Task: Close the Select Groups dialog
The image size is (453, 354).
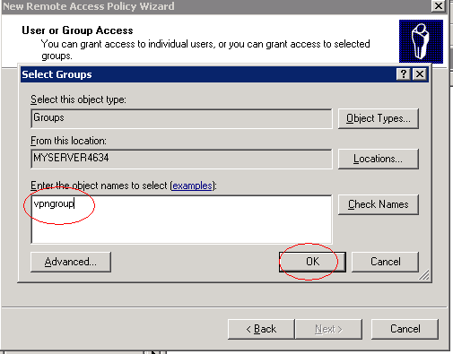Action: pos(420,73)
